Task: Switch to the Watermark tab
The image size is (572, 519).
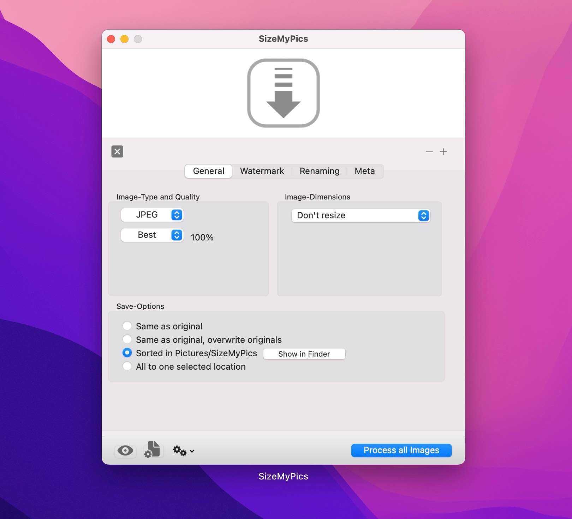Action: [262, 171]
